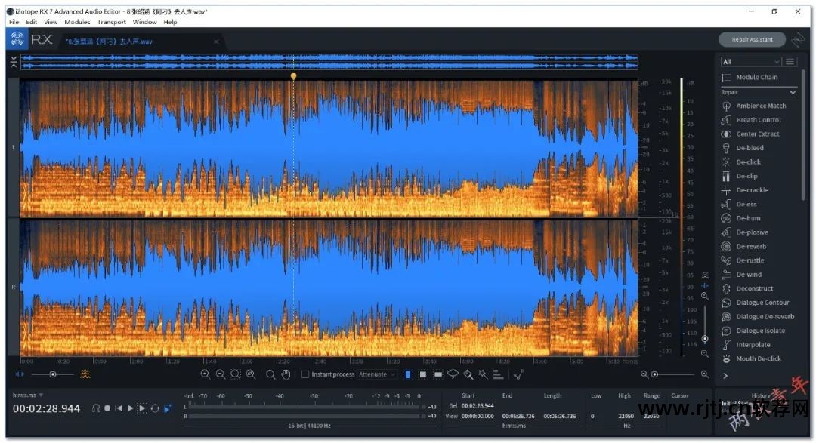This screenshot has height=443, width=816.
Task: Open the All module filter dropdown
Action: [750, 62]
